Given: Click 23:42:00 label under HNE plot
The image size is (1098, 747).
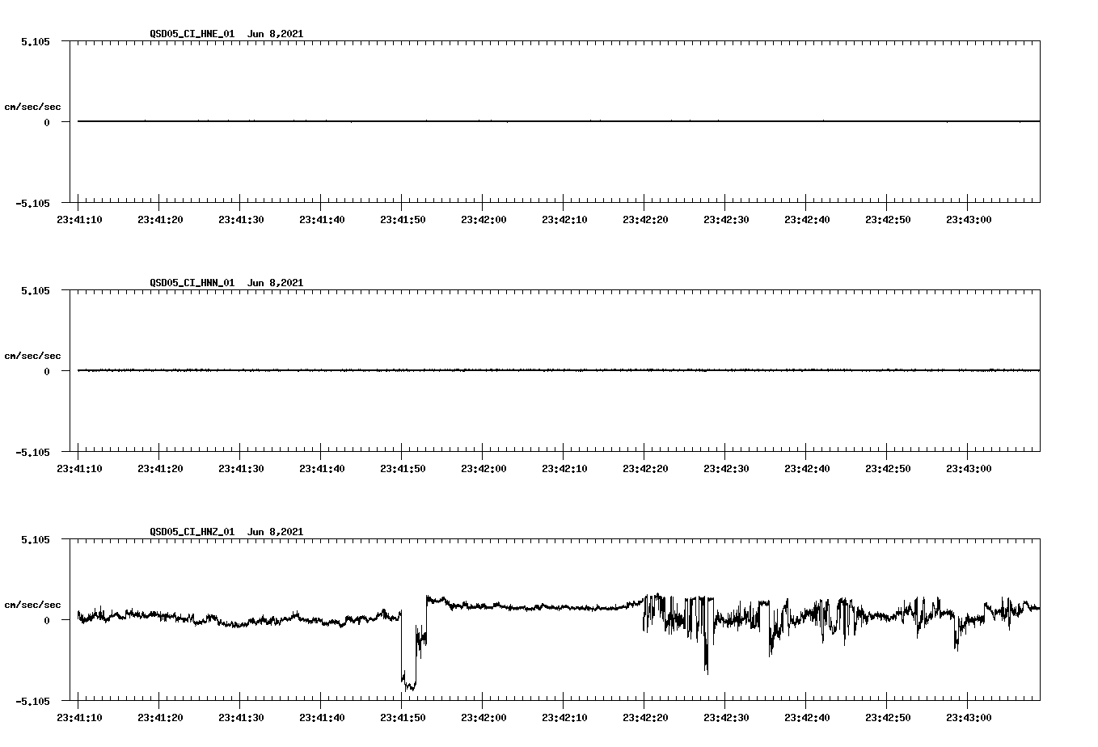Looking at the screenshot, I should pos(484,220).
